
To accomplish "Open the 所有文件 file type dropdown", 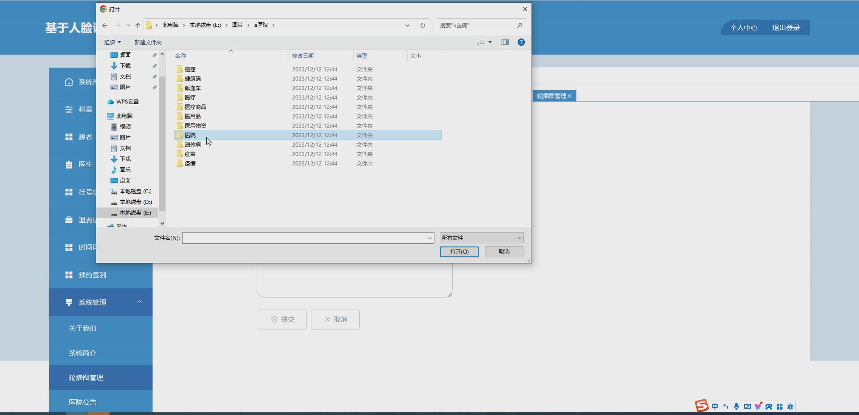I will [481, 238].
